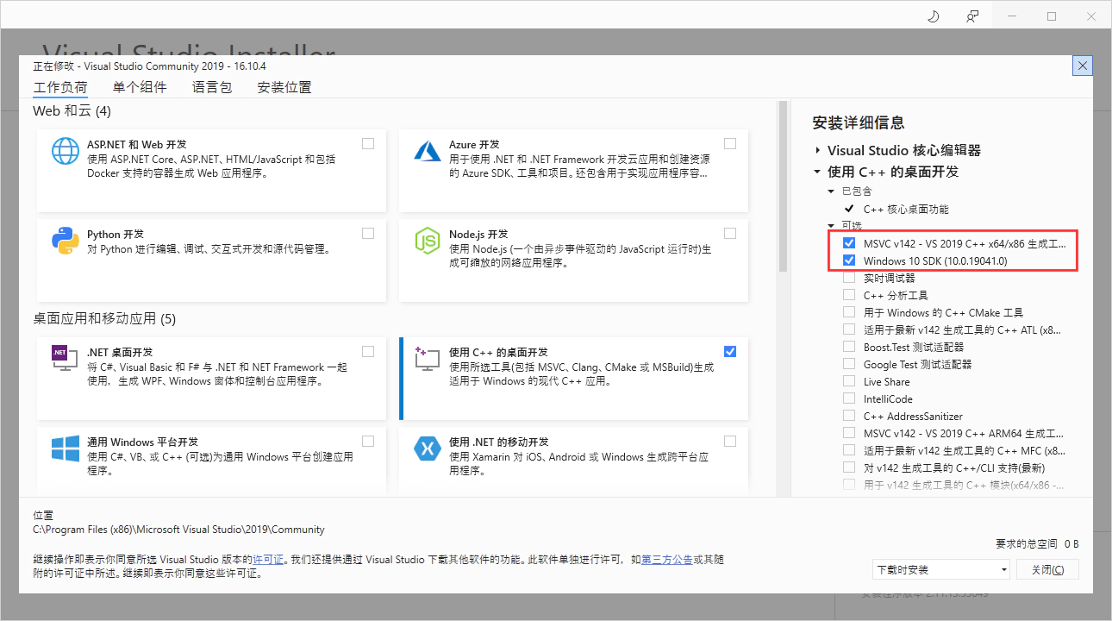Click the Node.js 开发 hexagon icon
Viewport: 1112px width, 621px height.
pyautogui.click(x=428, y=241)
